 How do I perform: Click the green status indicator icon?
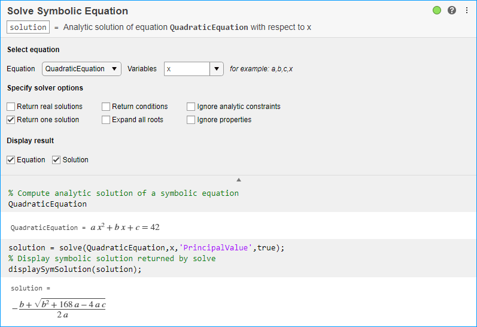pos(437,11)
